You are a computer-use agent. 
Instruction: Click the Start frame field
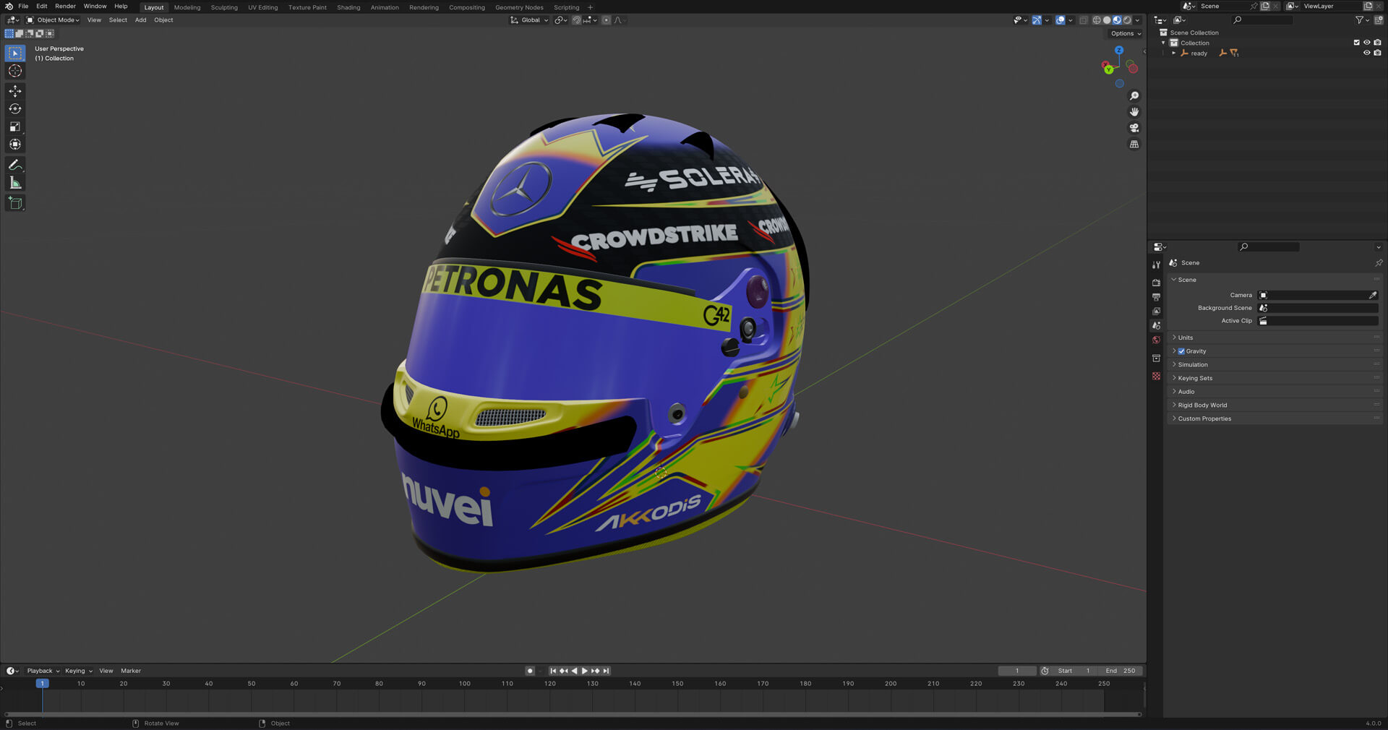(x=1074, y=671)
